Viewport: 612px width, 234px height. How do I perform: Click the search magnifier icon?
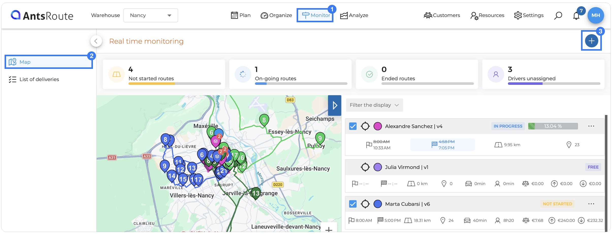coord(558,15)
